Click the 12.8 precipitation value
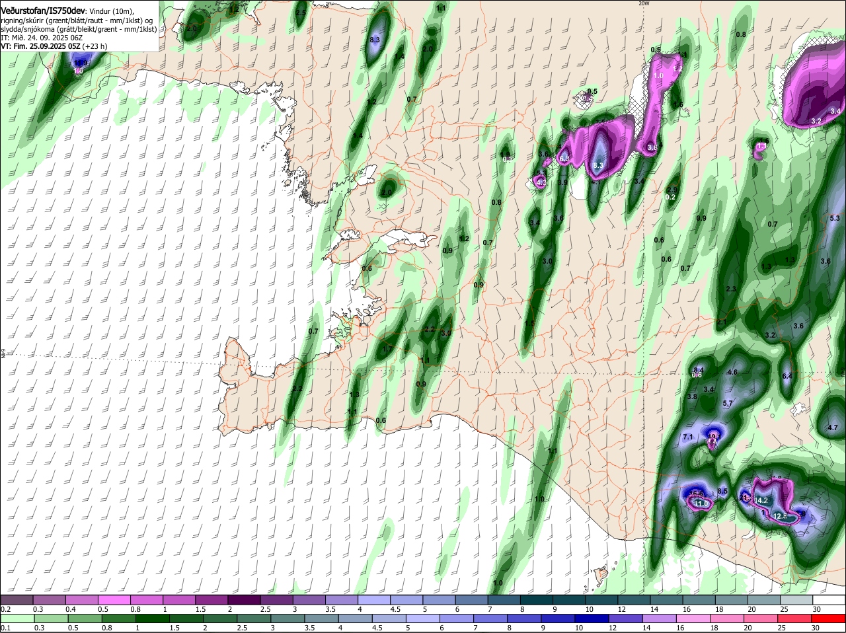The width and height of the screenshot is (846, 633). [780, 516]
